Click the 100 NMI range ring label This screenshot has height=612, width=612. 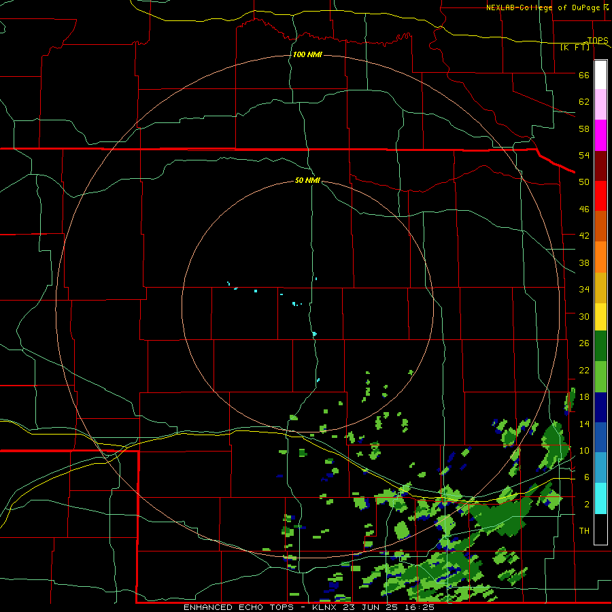coord(307,54)
